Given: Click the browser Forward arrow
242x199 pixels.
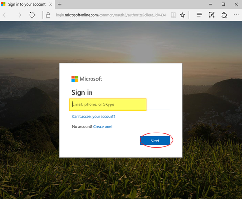Looking at the screenshot, I should (19, 15).
